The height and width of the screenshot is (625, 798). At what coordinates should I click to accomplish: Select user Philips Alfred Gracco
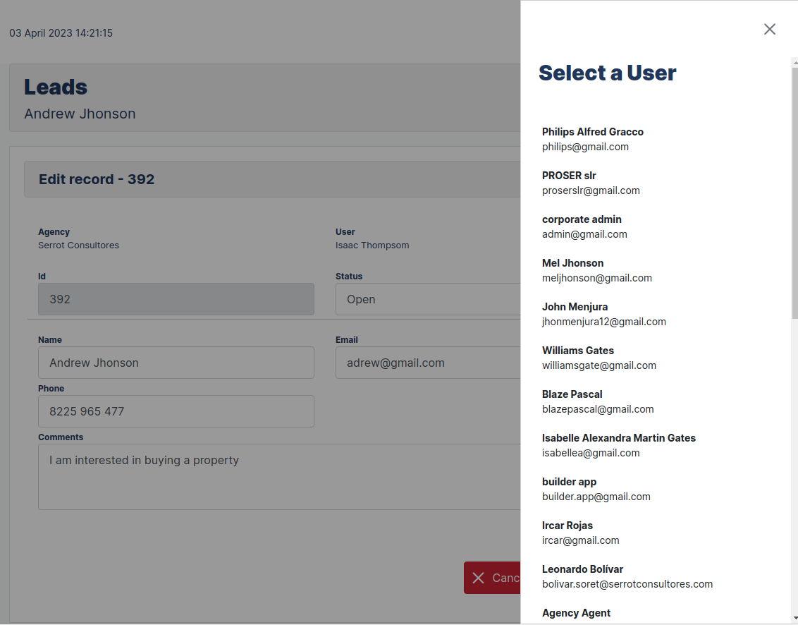(x=592, y=139)
